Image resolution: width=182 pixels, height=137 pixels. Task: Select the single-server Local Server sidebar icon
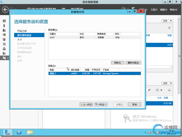pyautogui.click(x=4, y=25)
